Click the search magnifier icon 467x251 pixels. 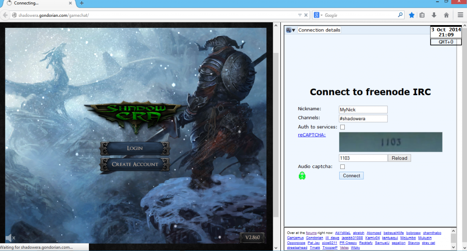coord(400,15)
